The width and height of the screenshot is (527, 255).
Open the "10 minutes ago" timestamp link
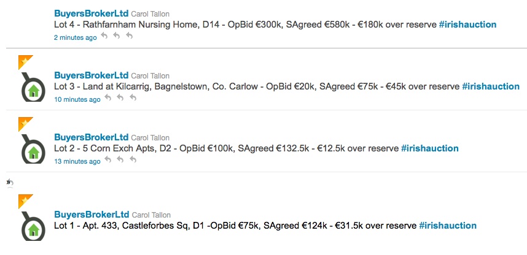[x=77, y=99]
